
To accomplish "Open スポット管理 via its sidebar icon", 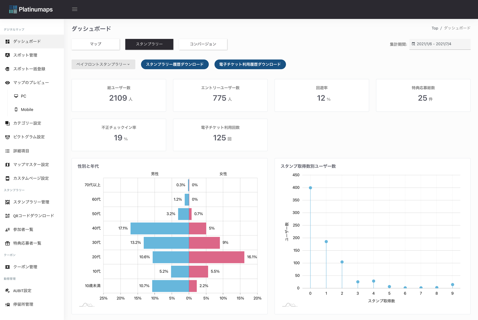I will coord(7,55).
